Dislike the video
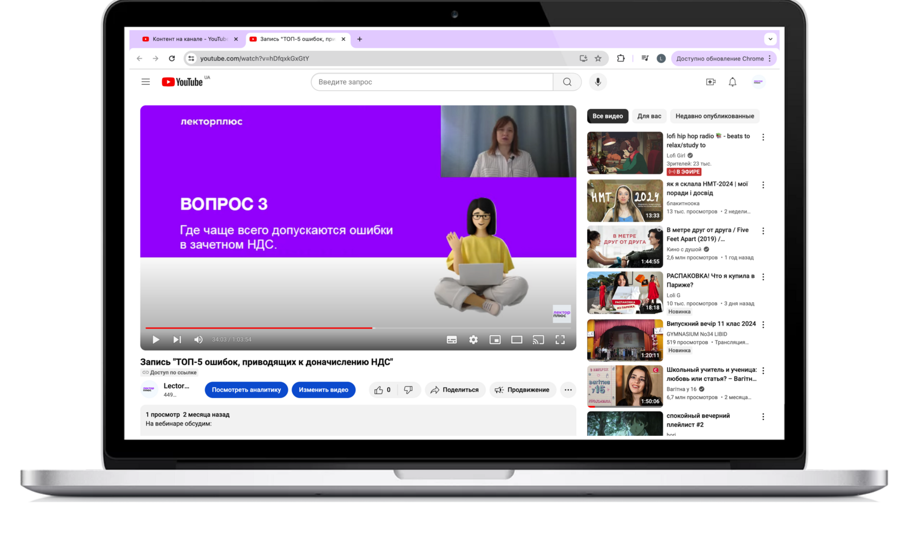909x544 pixels. (x=409, y=390)
